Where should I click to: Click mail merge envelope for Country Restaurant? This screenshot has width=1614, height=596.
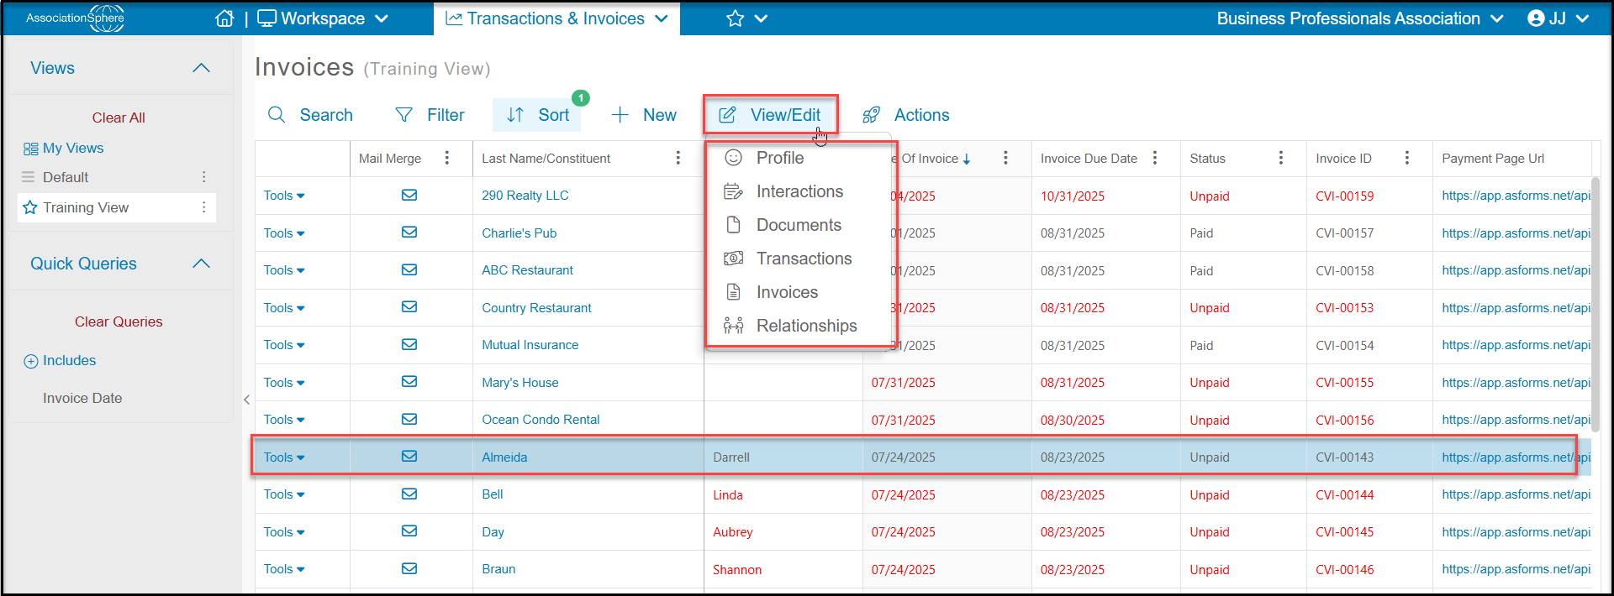pos(409,307)
